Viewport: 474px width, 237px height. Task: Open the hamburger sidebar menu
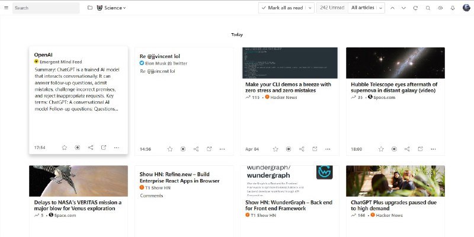(x=6, y=8)
